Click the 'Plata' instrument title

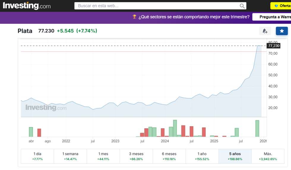coord(25,31)
